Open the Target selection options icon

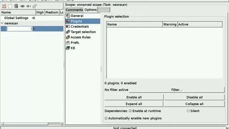coord(68,32)
